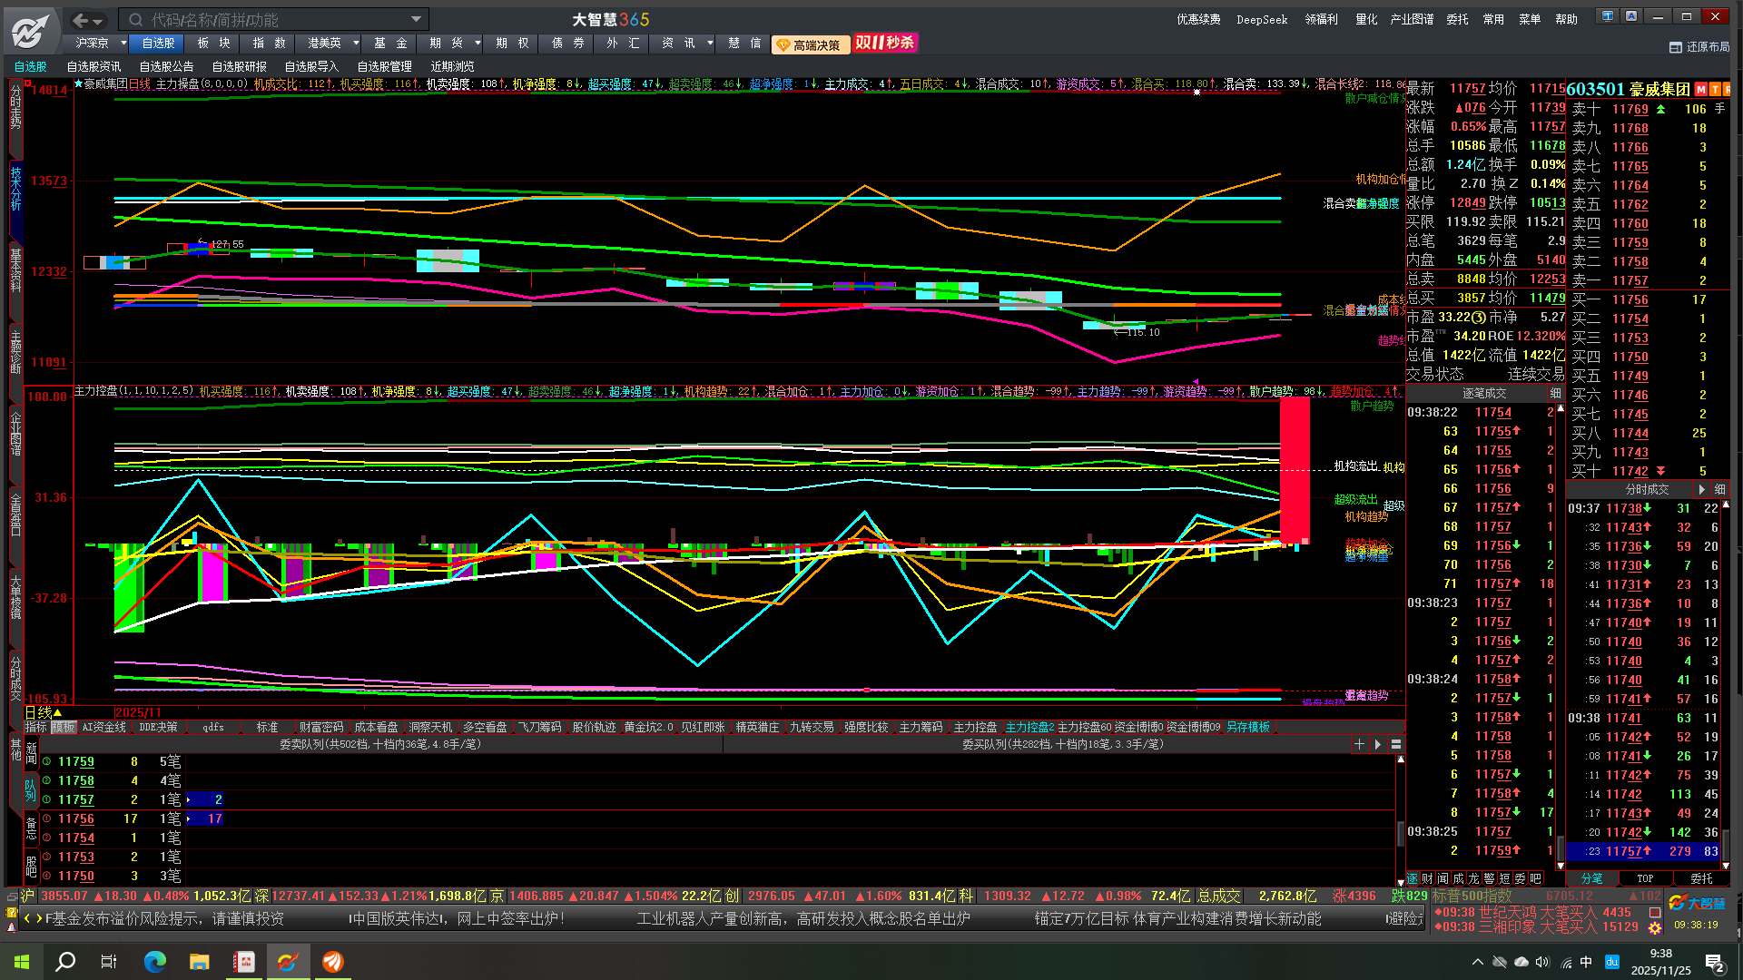Click the orange T badge beside stock name

(x=1715, y=89)
